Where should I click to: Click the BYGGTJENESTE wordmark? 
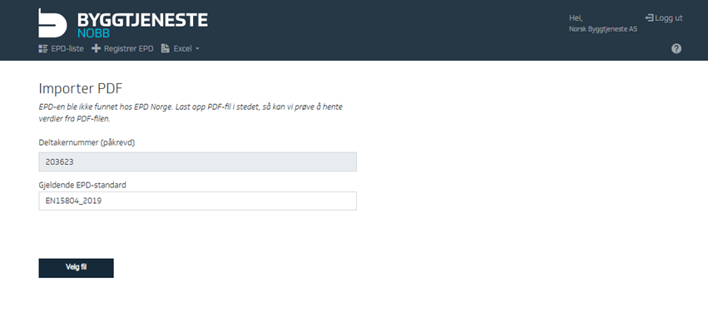[x=142, y=18]
